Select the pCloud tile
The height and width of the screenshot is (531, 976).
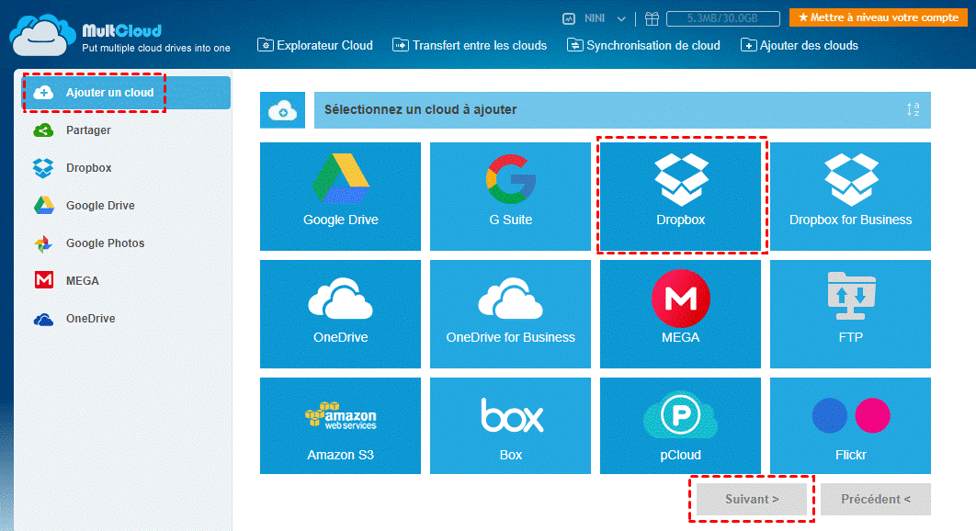[680, 425]
